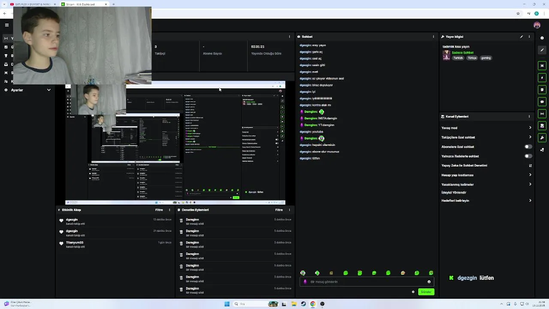
Task: Expand Yasaklanmış kelimeler chevron
Action: [x=530, y=185]
